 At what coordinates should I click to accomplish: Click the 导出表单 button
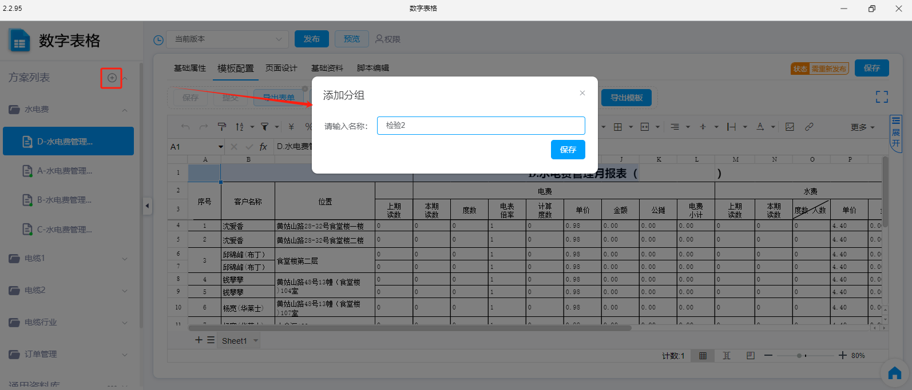279,98
